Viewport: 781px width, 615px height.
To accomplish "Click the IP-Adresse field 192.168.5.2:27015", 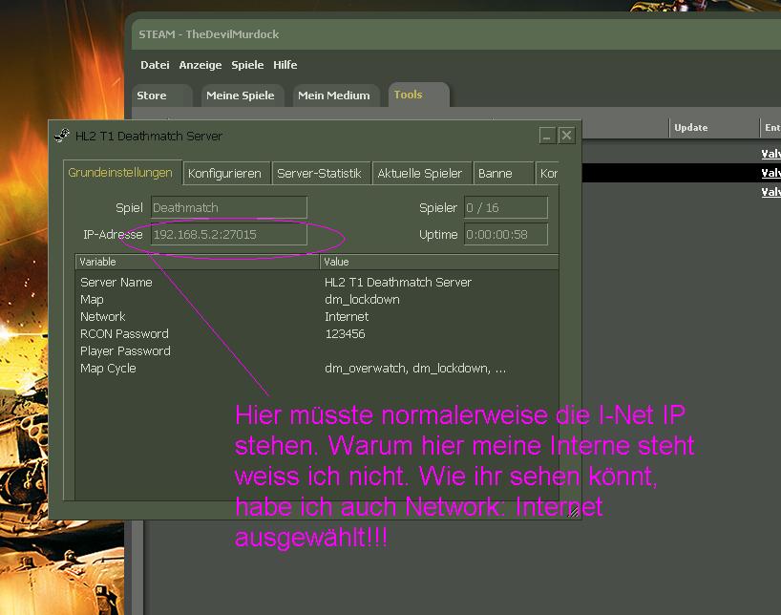I will coord(229,234).
